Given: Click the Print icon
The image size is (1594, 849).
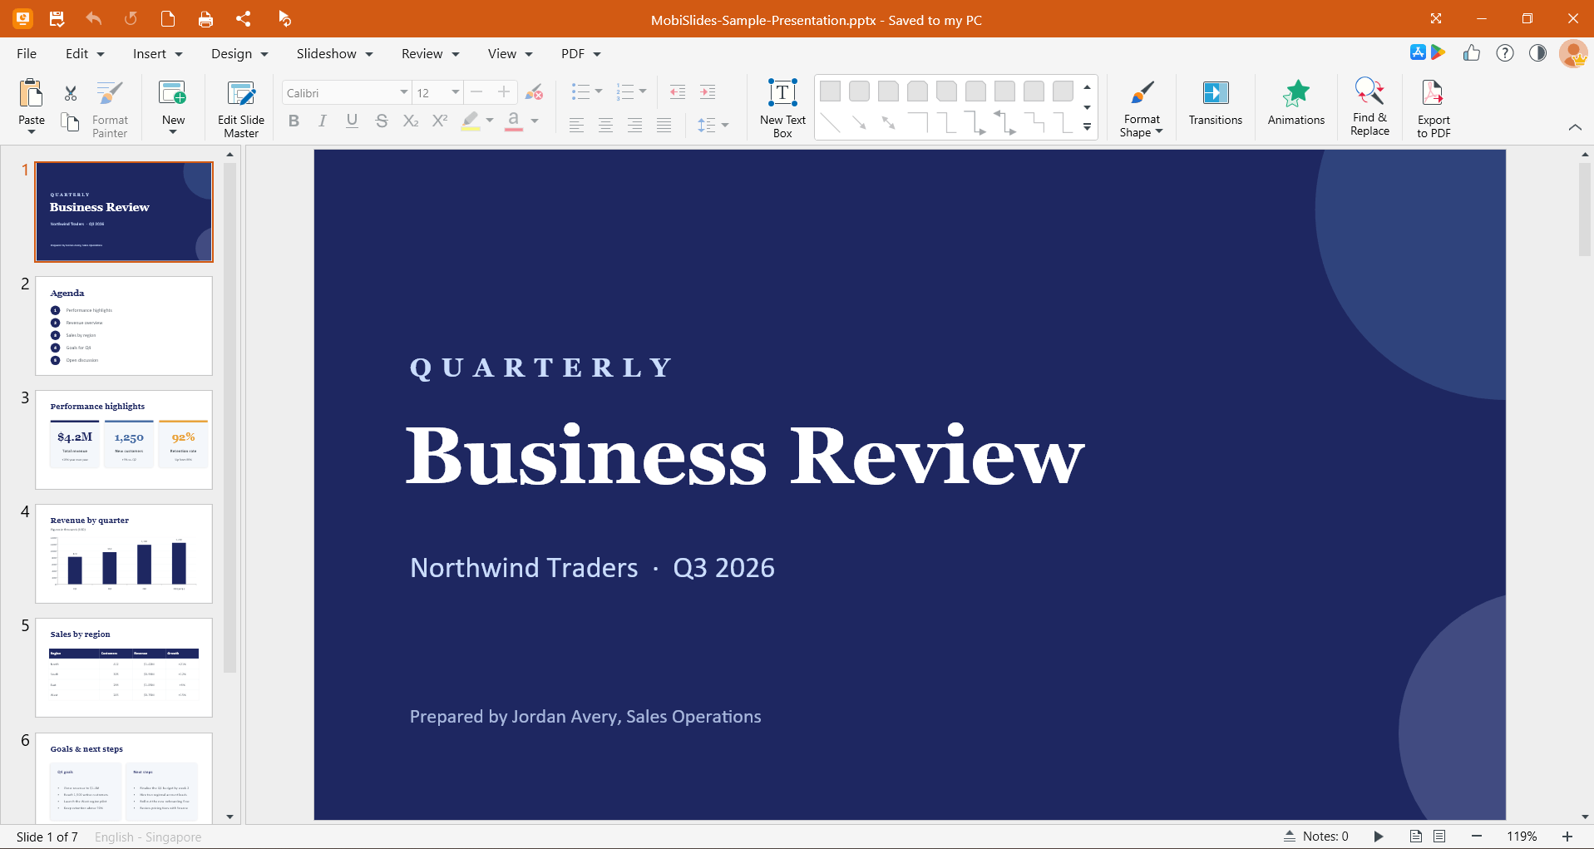Looking at the screenshot, I should click(205, 18).
